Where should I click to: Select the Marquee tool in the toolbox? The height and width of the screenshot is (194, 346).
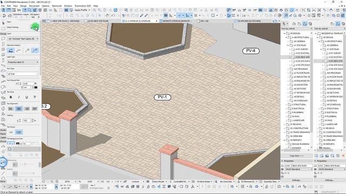tap(3, 29)
